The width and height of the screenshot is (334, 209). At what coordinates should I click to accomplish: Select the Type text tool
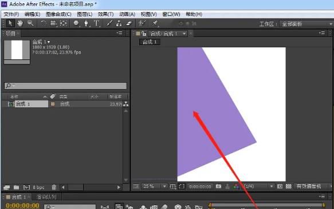(x=96, y=23)
